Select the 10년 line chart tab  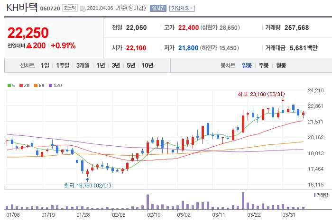[148, 65]
